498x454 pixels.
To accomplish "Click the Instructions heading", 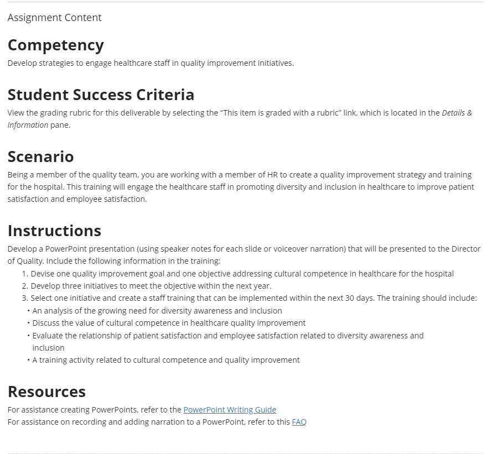I will coord(54,231).
